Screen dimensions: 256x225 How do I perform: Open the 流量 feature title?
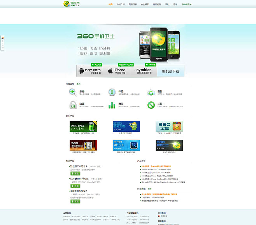(x=121, y=104)
